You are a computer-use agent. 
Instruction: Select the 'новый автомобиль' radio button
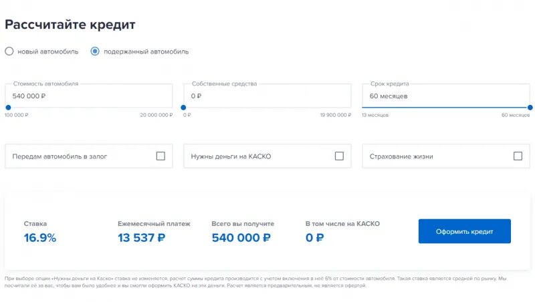tap(9, 51)
